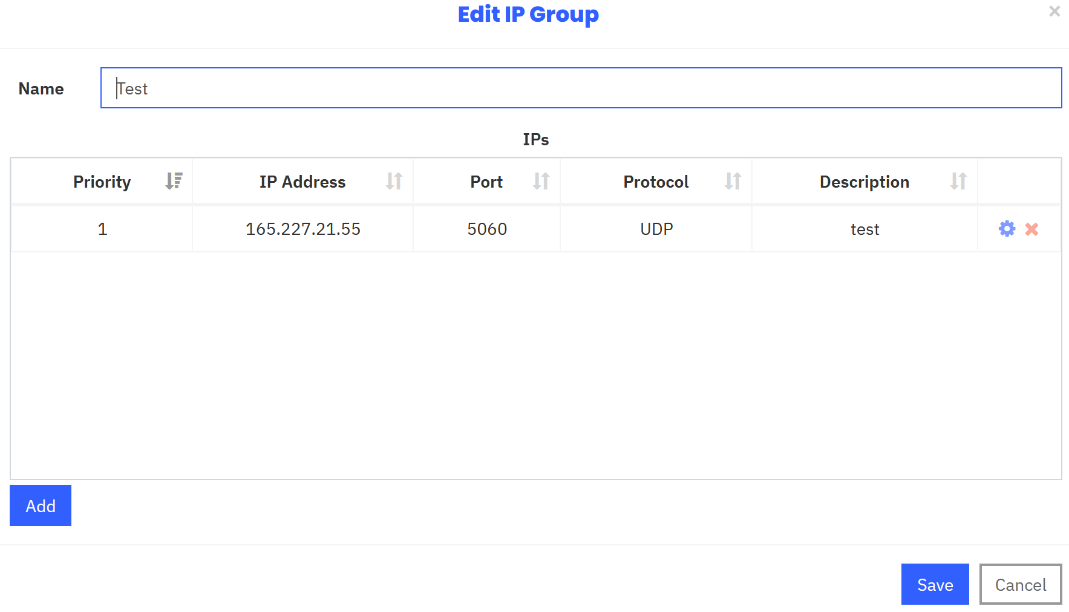Viewport: 1069px width, 612px height.
Task: Sort the table by Priority column icon
Action: (174, 181)
